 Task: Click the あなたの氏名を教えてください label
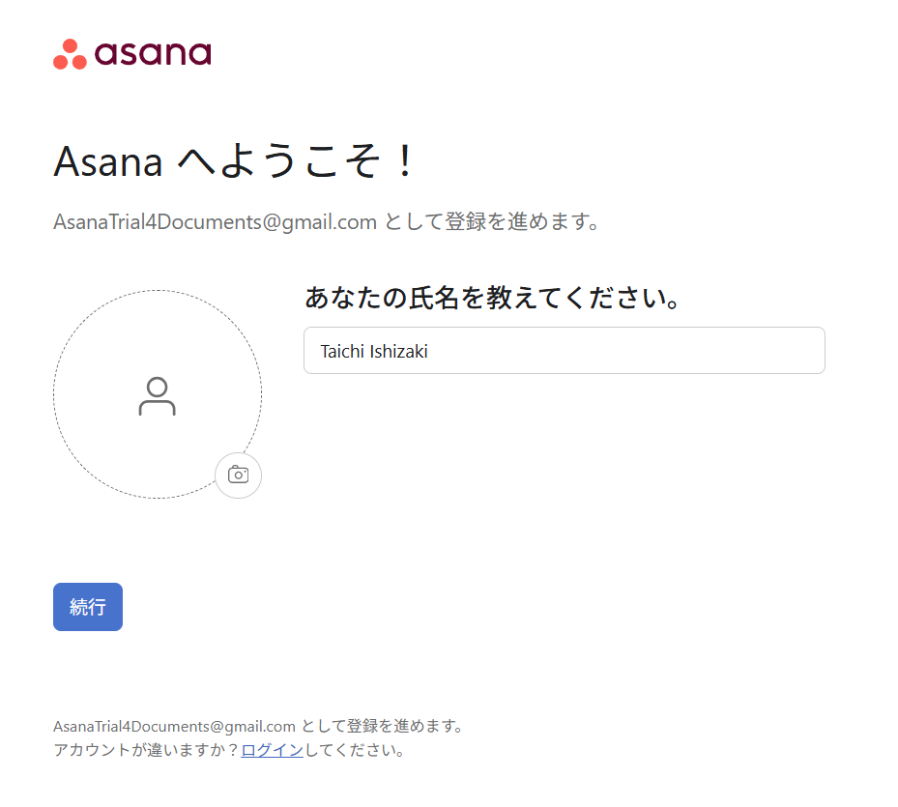pyautogui.click(x=493, y=298)
